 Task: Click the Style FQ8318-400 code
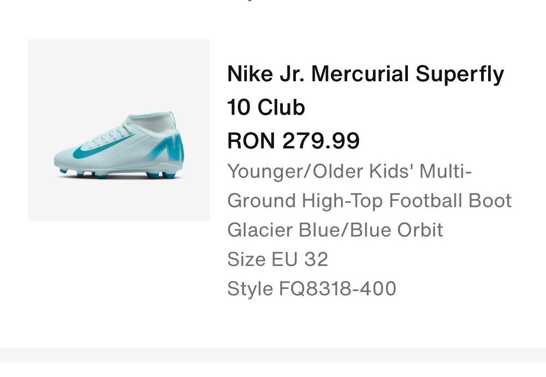[x=311, y=288]
